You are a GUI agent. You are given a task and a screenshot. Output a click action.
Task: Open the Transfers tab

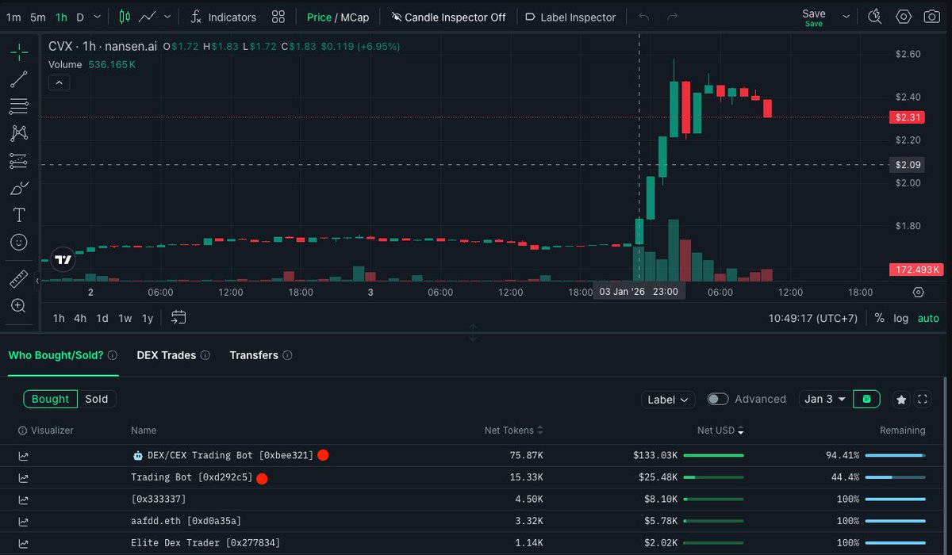[254, 355]
